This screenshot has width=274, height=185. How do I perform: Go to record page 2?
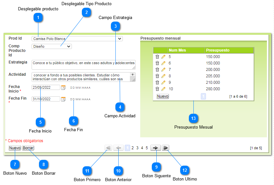coord(132,148)
